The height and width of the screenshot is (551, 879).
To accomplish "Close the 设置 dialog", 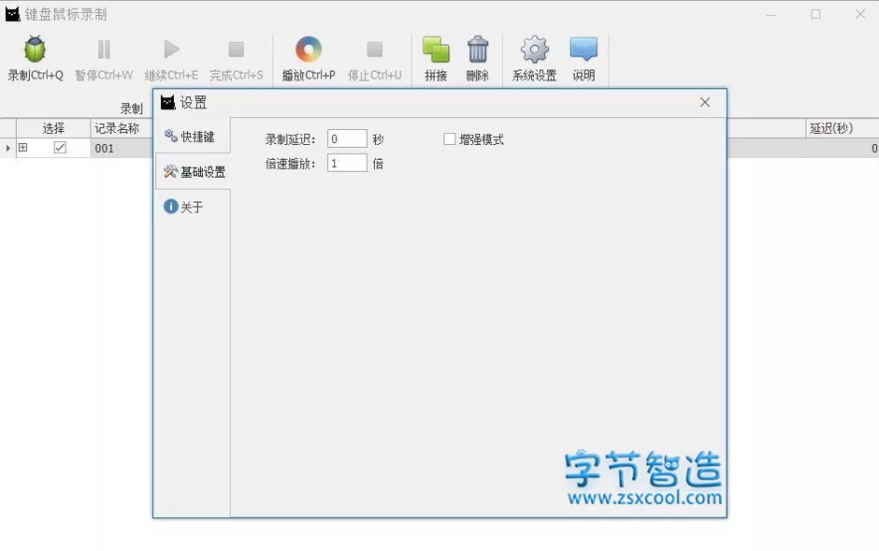I will tap(705, 102).
